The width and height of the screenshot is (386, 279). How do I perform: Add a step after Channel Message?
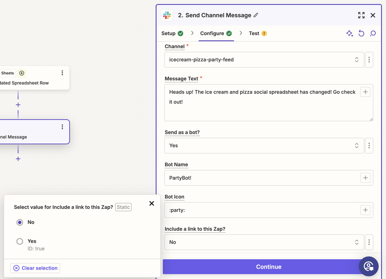pyautogui.click(x=18, y=159)
